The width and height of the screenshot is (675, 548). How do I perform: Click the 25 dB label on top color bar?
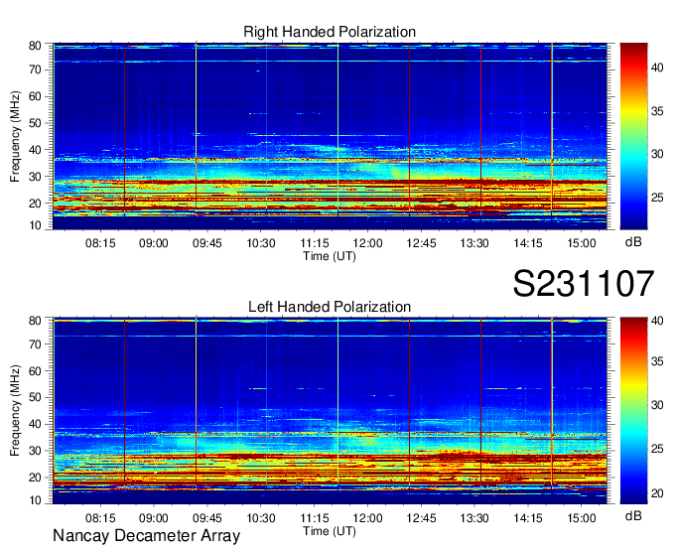pyautogui.click(x=657, y=198)
